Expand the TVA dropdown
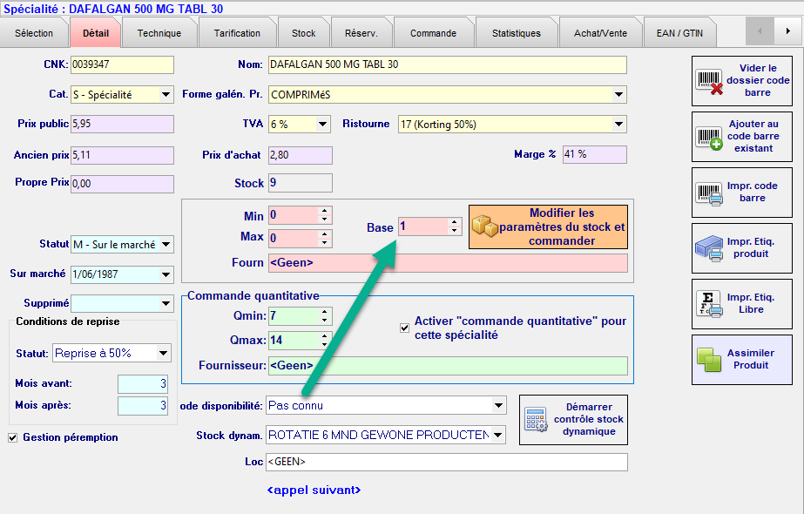Image resolution: width=804 pixels, height=514 pixels. coord(322,125)
